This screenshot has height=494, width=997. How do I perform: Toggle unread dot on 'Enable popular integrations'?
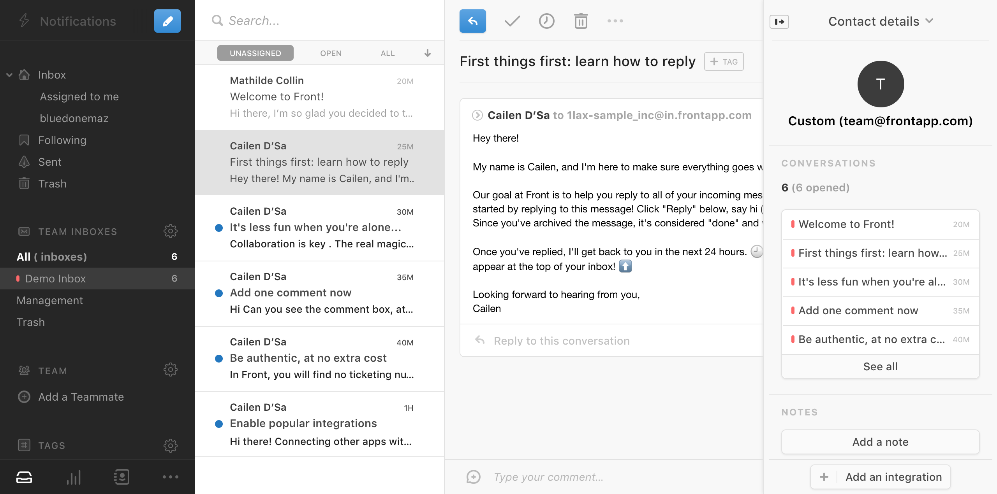(219, 424)
